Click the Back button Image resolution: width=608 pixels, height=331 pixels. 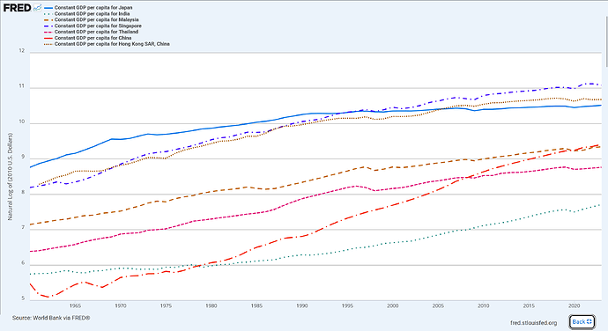(x=582, y=321)
